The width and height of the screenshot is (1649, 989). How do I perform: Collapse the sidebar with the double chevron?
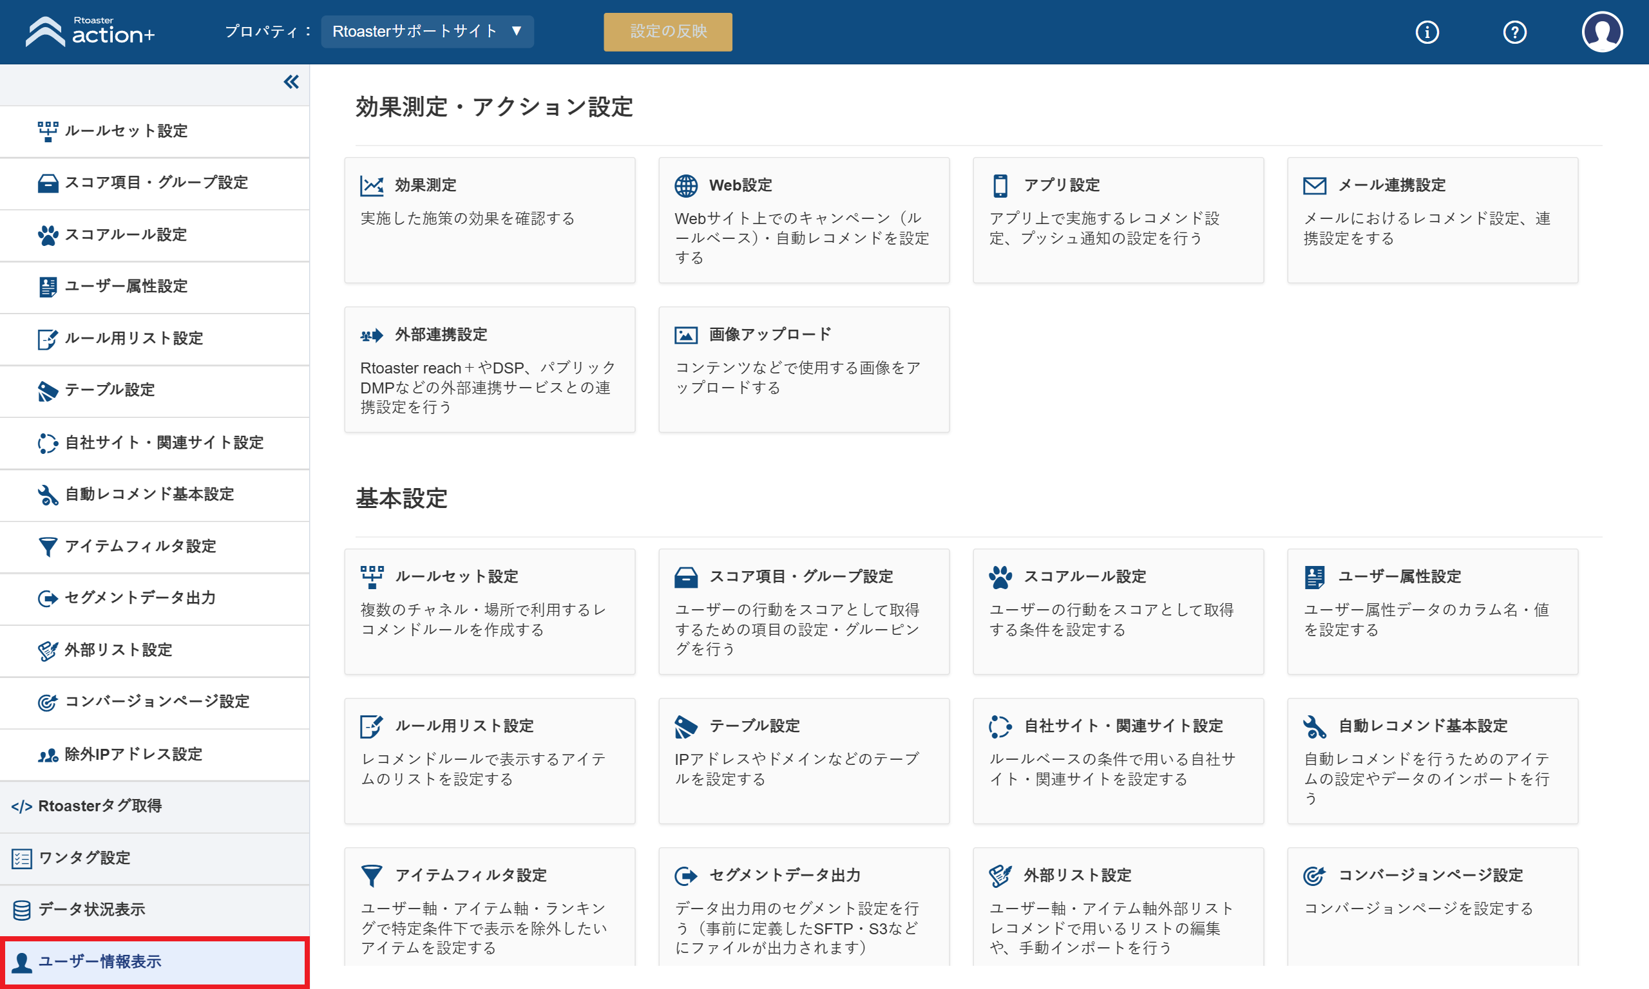point(291,82)
